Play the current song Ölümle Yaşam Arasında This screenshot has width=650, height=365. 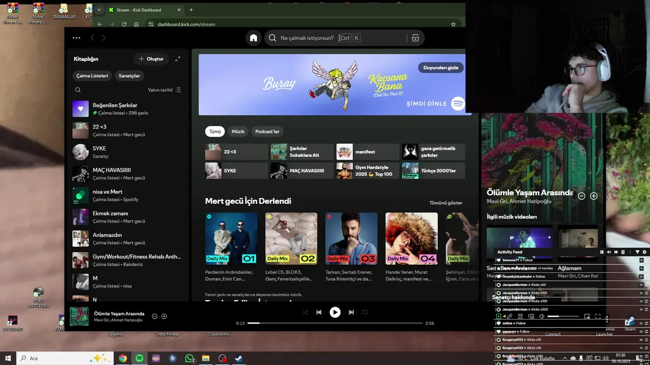pos(335,312)
